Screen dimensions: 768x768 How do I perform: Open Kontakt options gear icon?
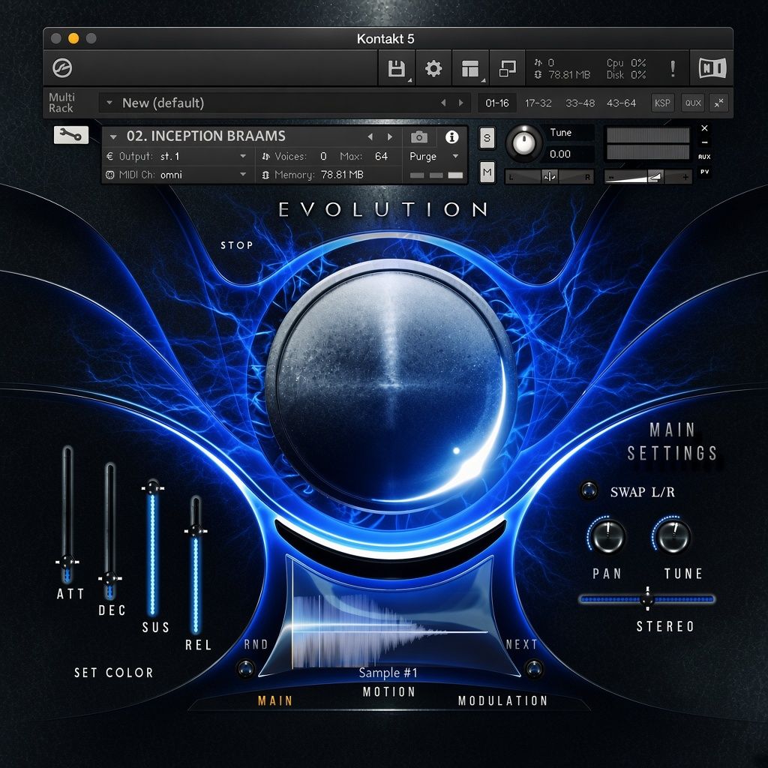pyautogui.click(x=433, y=68)
